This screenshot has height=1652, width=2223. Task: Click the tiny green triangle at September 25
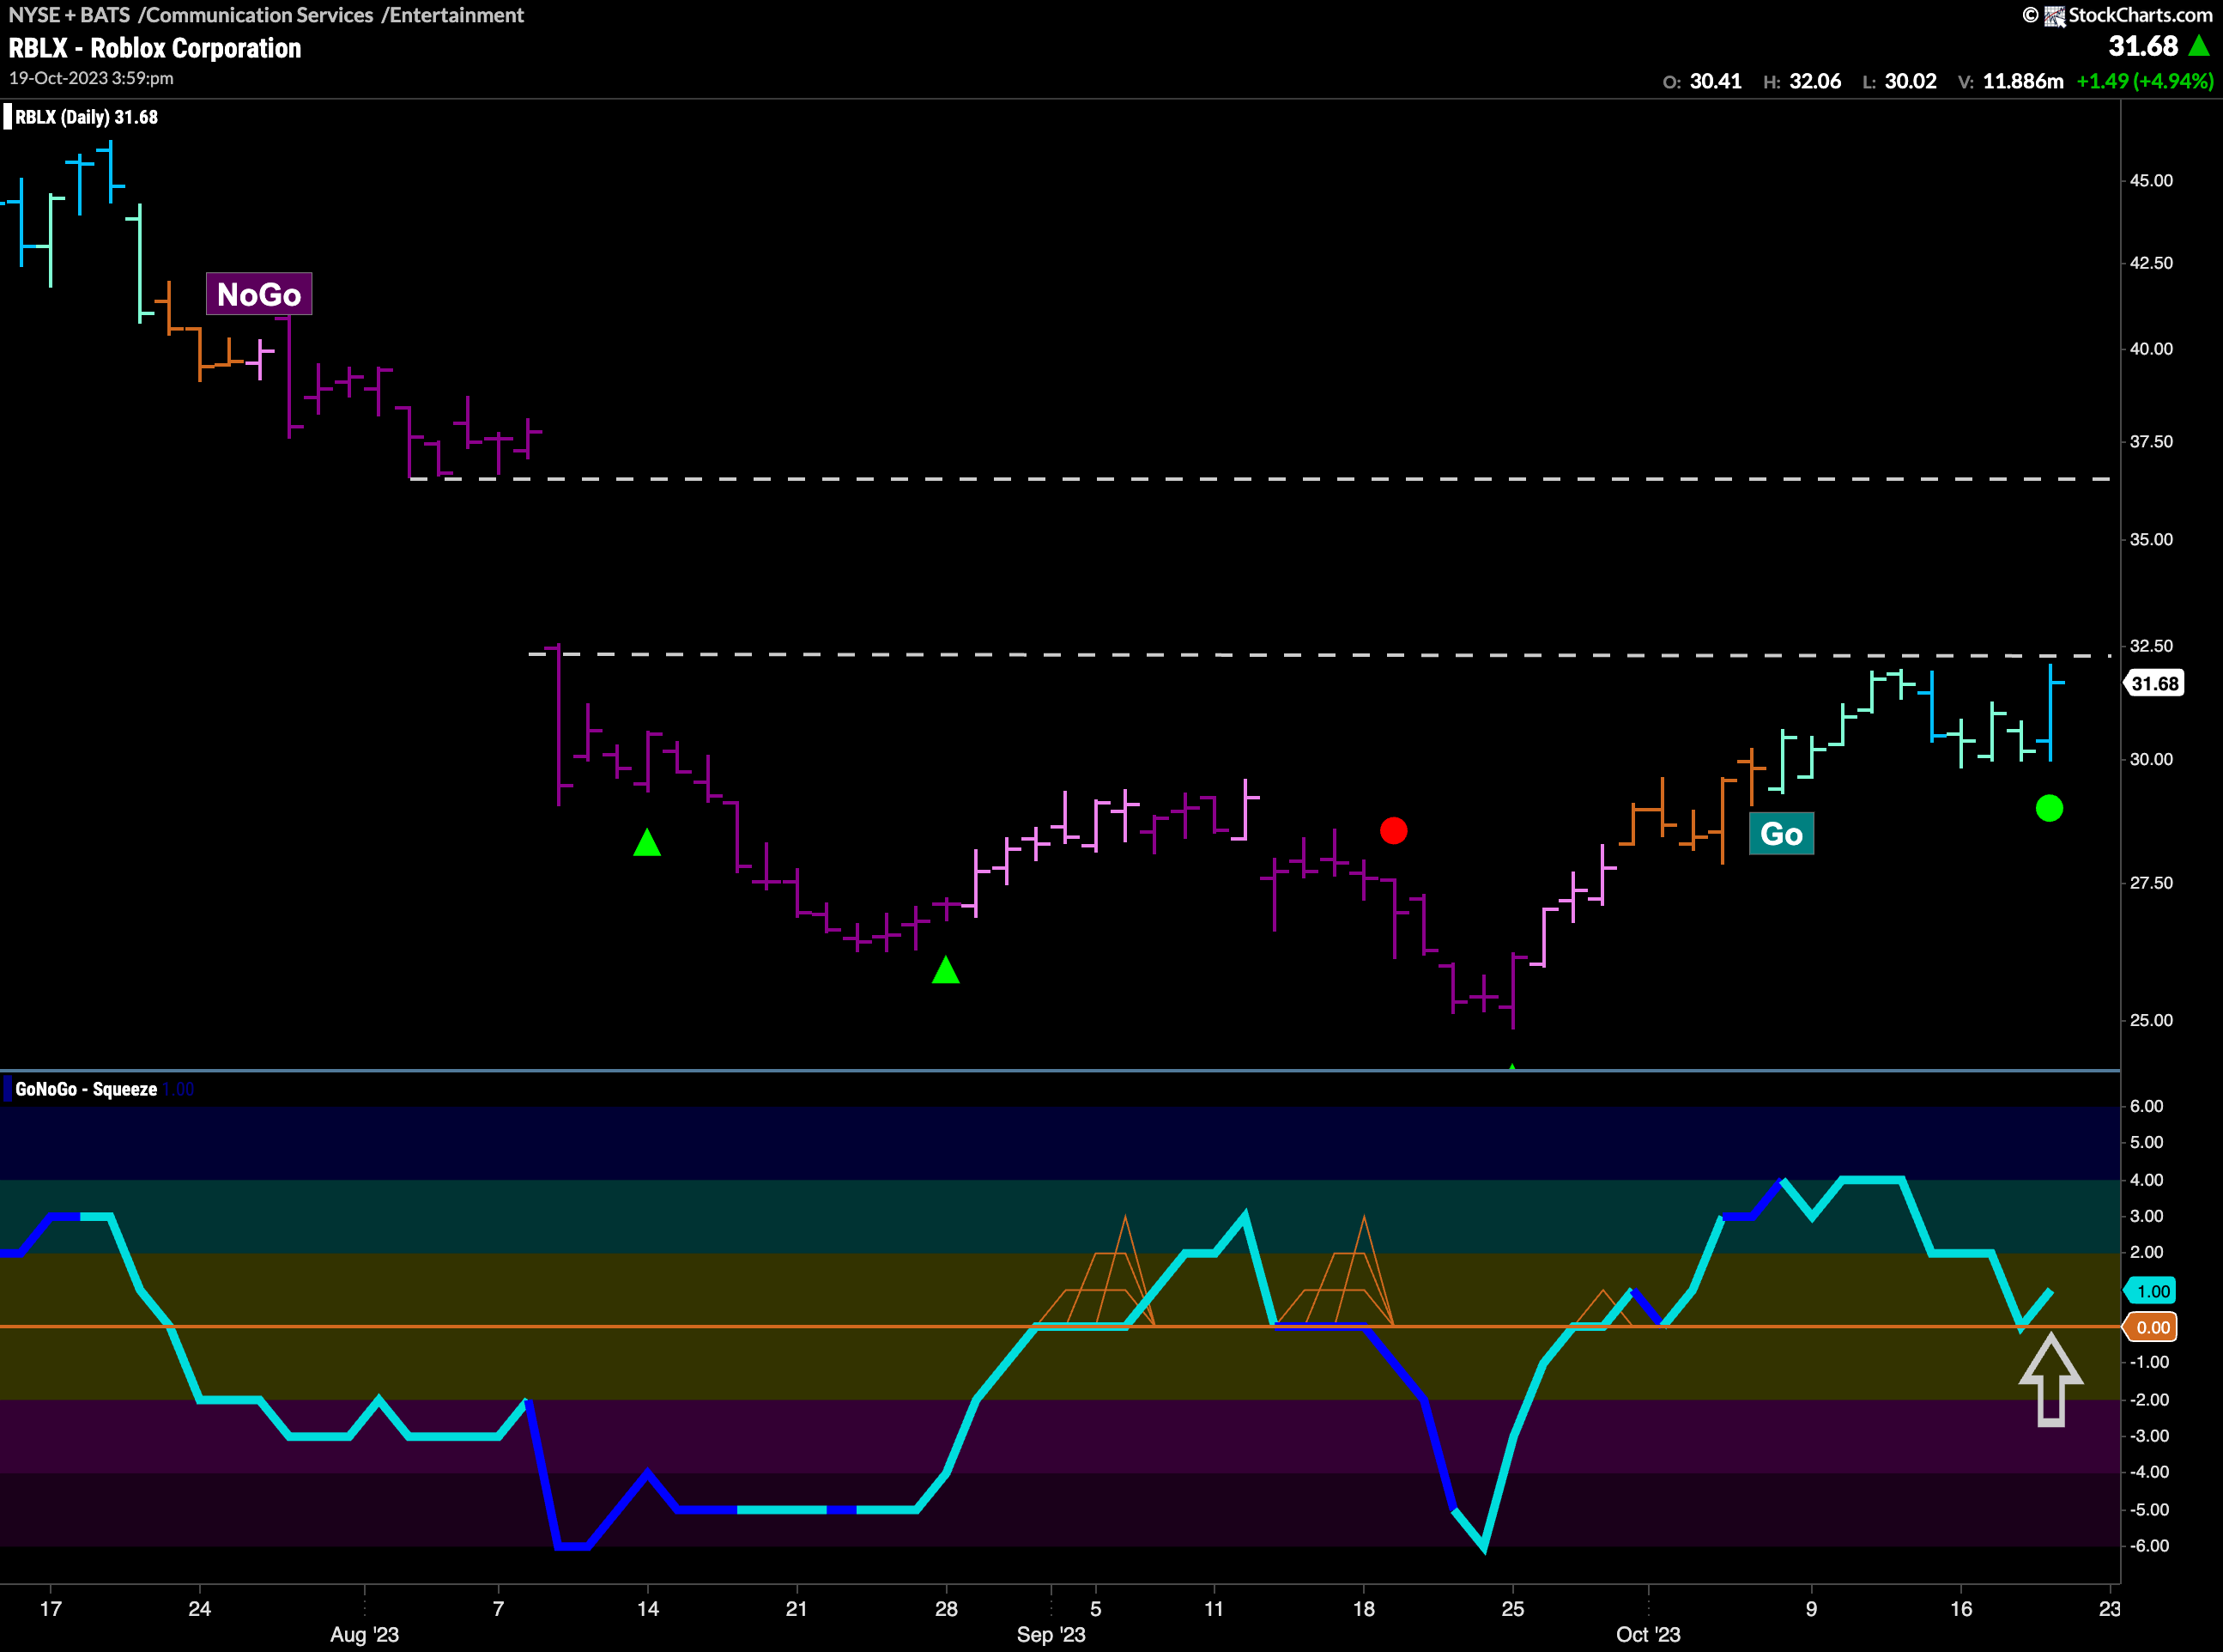tap(1512, 1067)
